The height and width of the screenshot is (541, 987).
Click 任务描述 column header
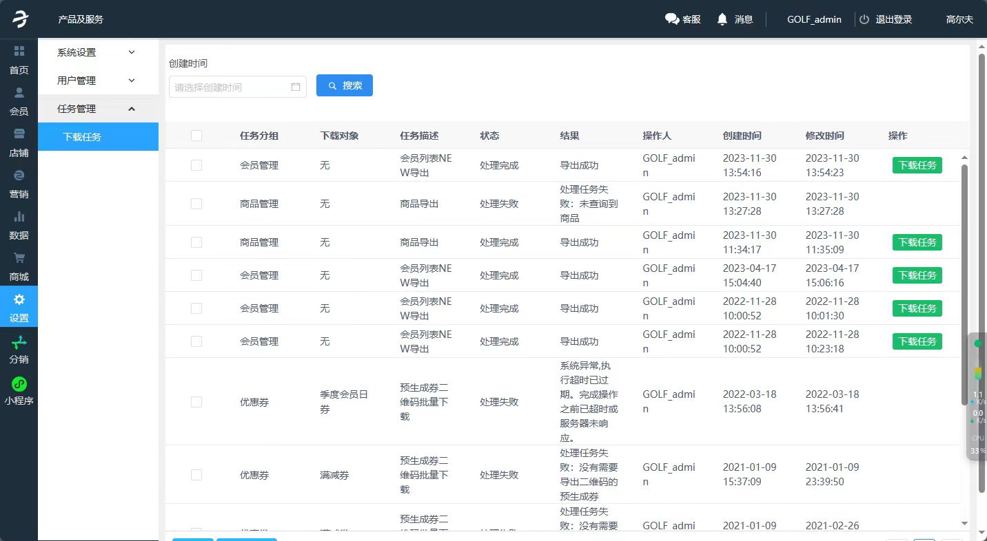click(419, 136)
